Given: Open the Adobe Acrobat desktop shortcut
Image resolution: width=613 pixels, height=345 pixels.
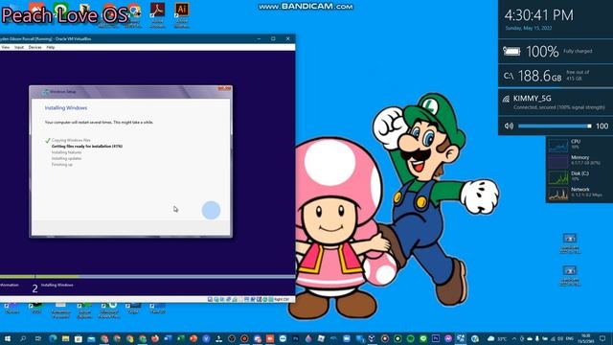Looking at the screenshot, I should click(157, 14).
